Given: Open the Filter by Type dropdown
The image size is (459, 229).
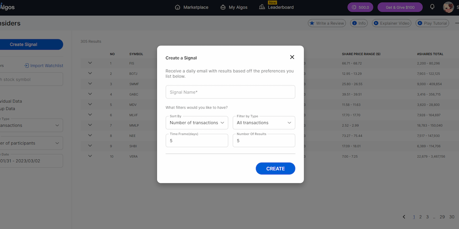Looking at the screenshot, I should (264, 123).
